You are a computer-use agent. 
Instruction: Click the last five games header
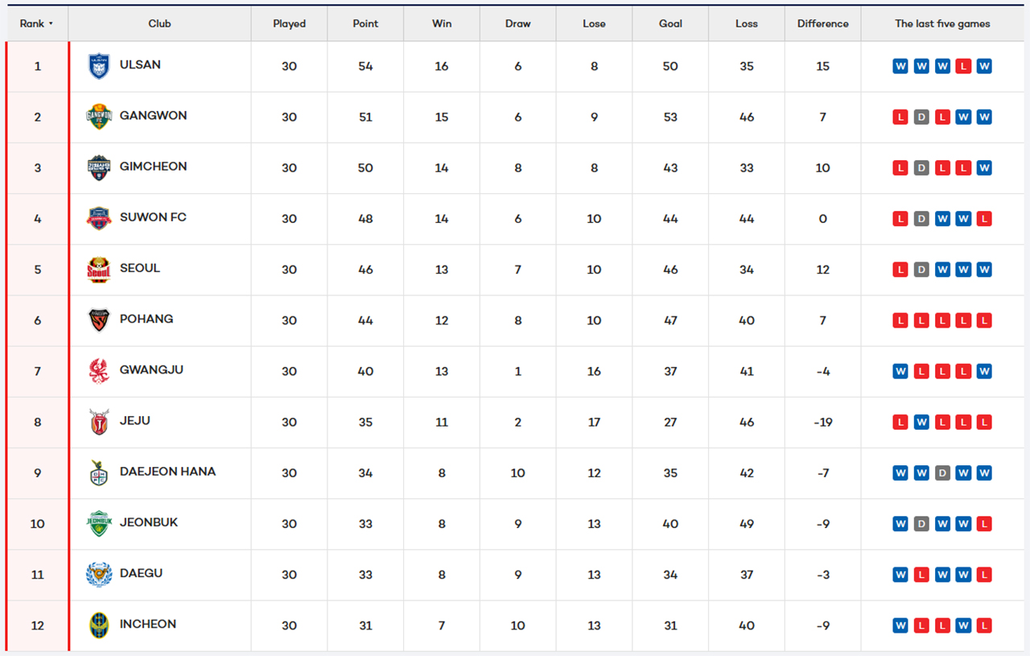click(942, 24)
